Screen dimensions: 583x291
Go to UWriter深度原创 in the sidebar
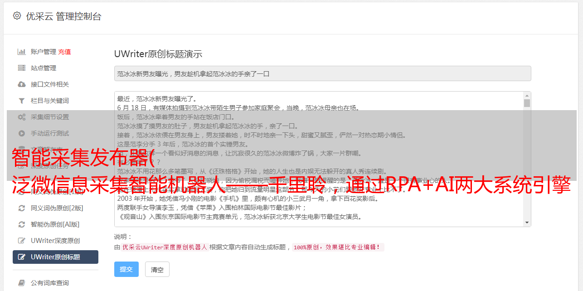[55, 241]
